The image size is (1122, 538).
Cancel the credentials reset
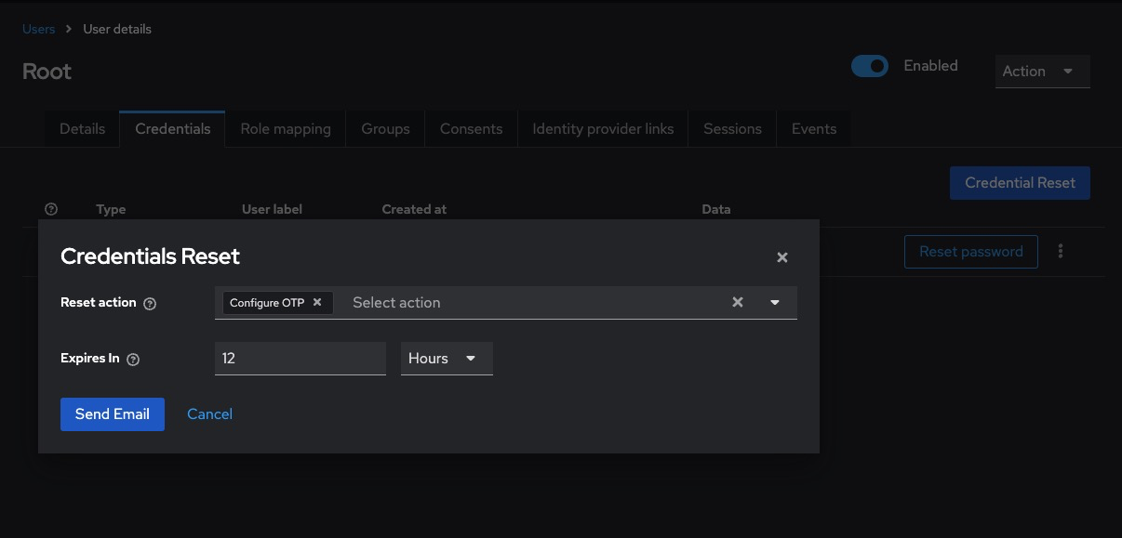click(209, 414)
